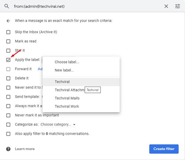Open search options sliders icon
The height and width of the screenshot is (160, 185).
point(178,6)
